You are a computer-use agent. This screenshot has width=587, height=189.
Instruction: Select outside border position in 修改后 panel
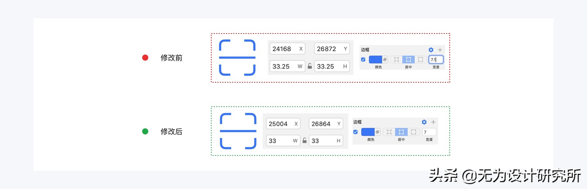413,132
